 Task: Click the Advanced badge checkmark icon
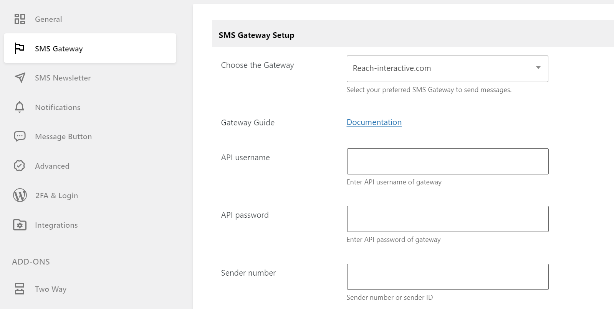(x=19, y=166)
